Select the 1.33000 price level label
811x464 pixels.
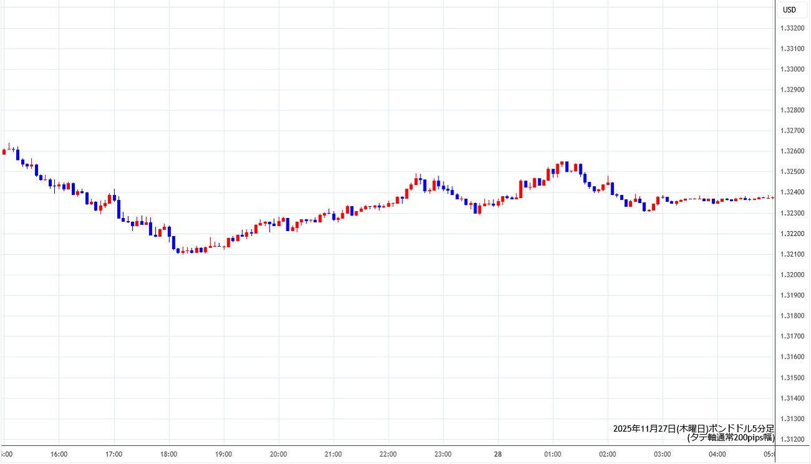[792, 69]
